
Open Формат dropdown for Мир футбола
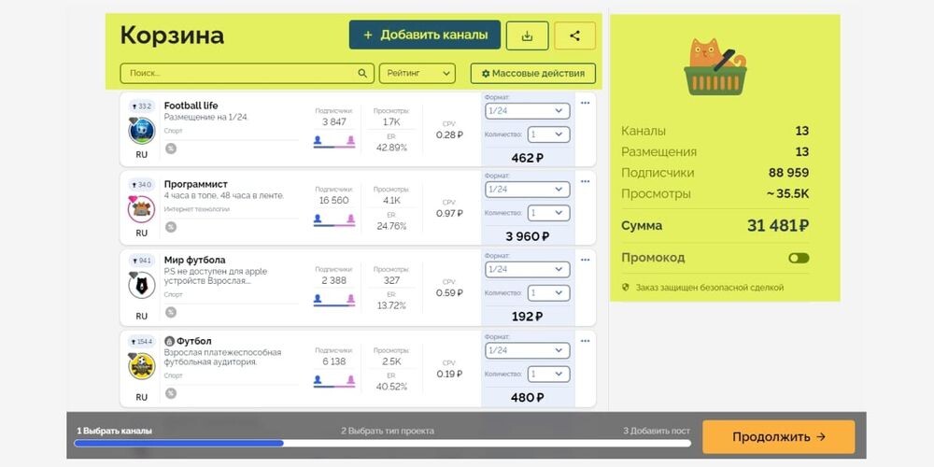point(527,269)
